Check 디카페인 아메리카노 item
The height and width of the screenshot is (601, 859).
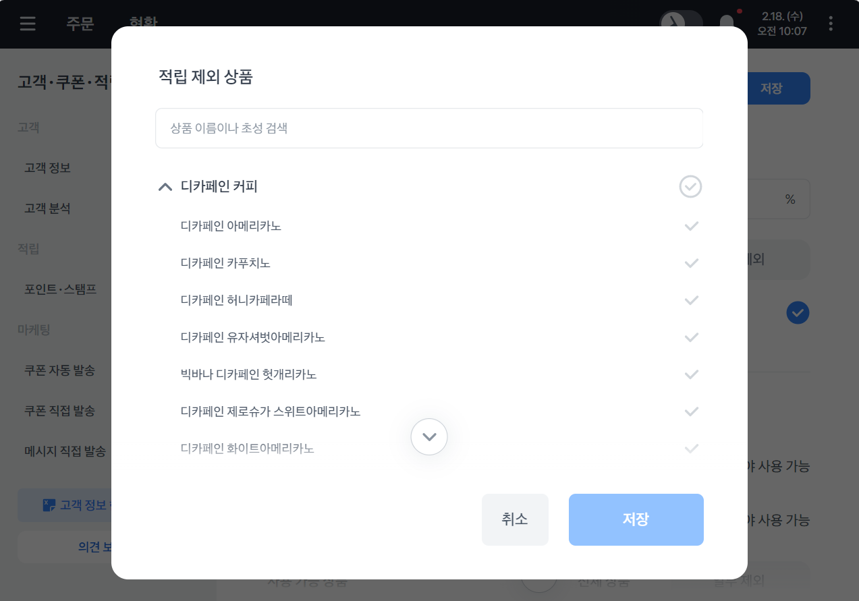click(691, 226)
